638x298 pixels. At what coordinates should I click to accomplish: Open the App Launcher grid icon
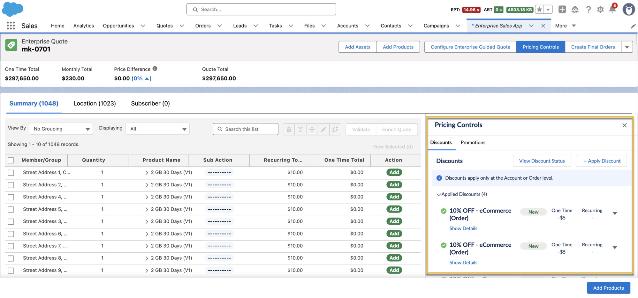(x=11, y=26)
